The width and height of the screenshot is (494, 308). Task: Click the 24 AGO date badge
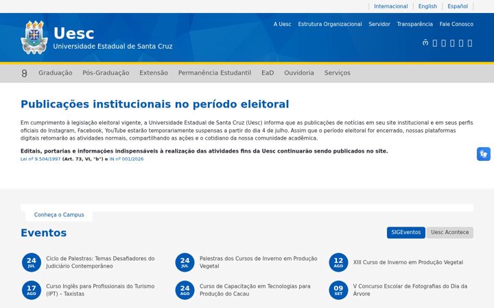pos(185,290)
